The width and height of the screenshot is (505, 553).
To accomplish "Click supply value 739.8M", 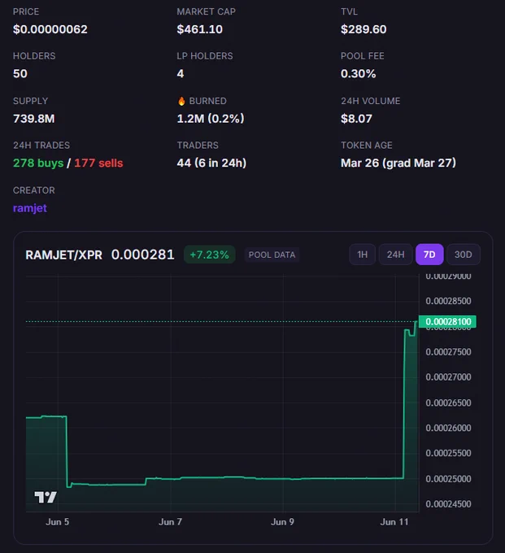I will click(34, 119).
